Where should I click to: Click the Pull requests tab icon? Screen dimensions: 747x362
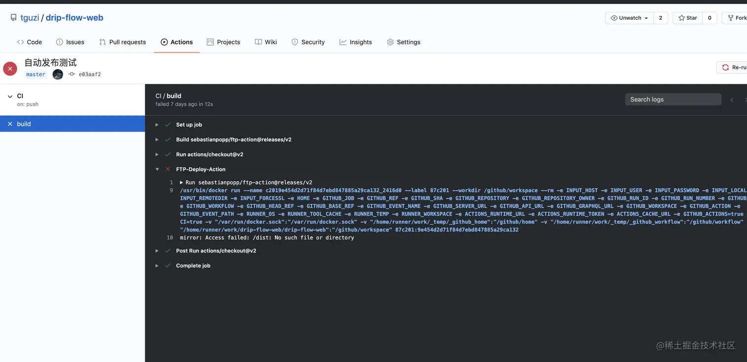pyautogui.click(x=102, y=42)
